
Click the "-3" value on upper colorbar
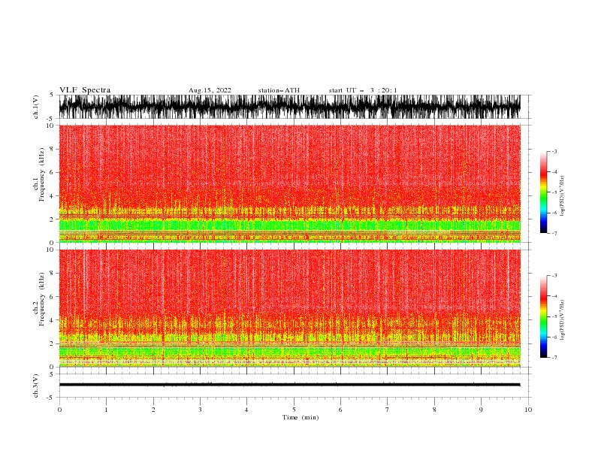(554, 151)
